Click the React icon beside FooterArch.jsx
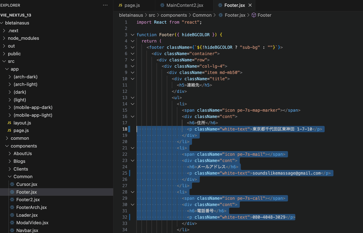The image size is (363, 233). (12, 207)
